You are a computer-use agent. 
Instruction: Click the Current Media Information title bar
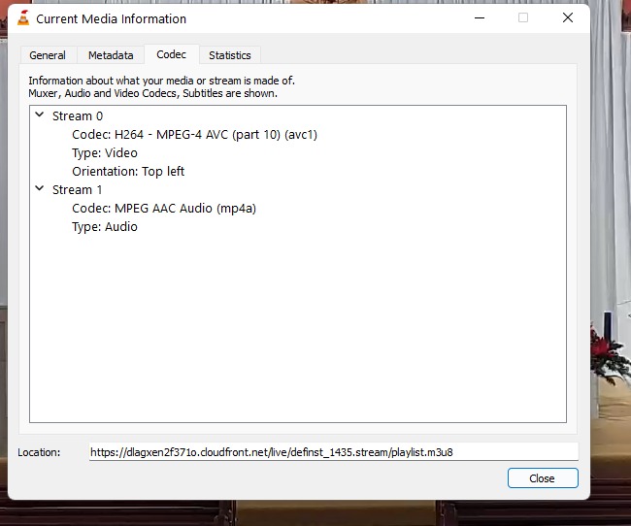tap(291, 18)
